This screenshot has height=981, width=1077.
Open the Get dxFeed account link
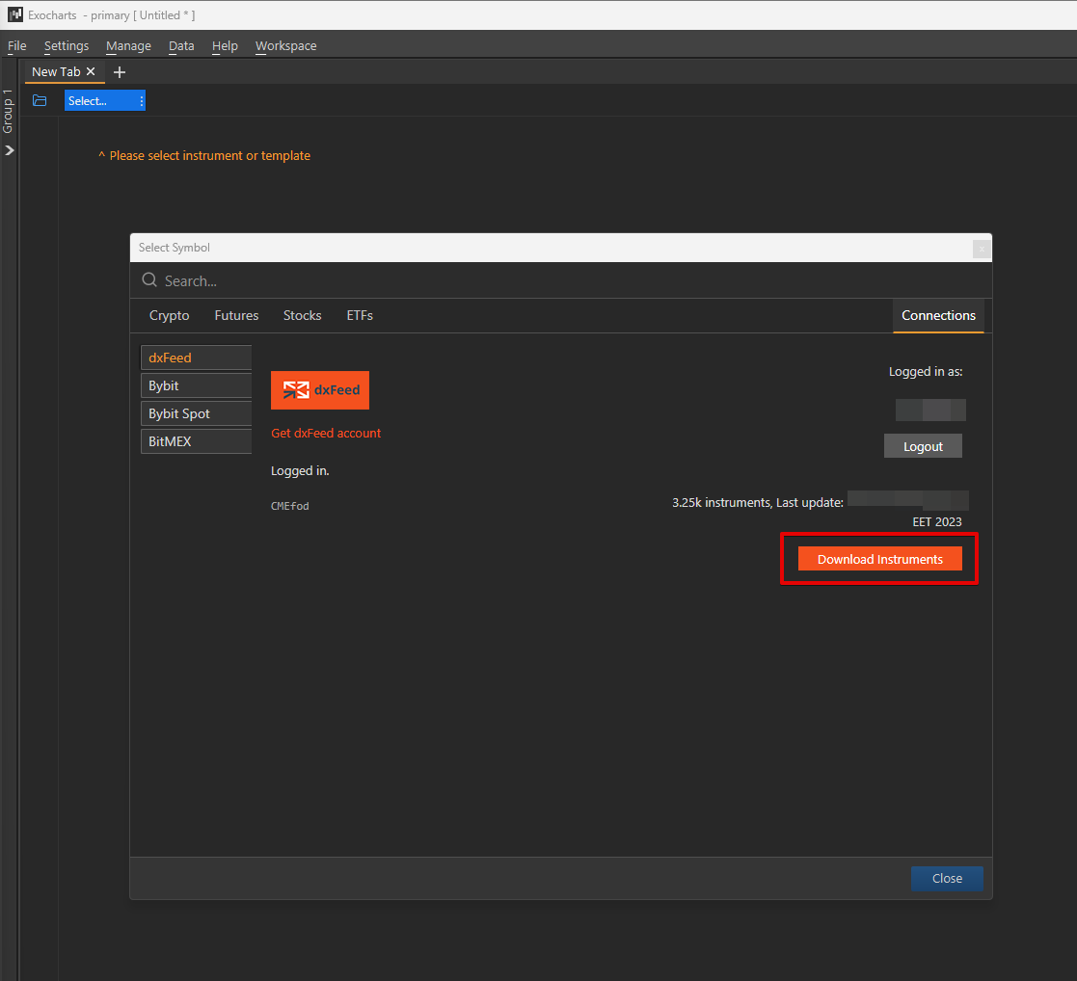[326, 434]
